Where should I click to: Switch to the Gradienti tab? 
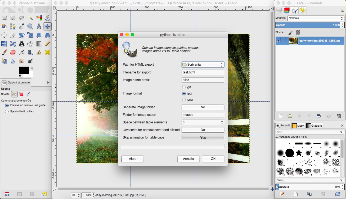(x=315, y=126)
